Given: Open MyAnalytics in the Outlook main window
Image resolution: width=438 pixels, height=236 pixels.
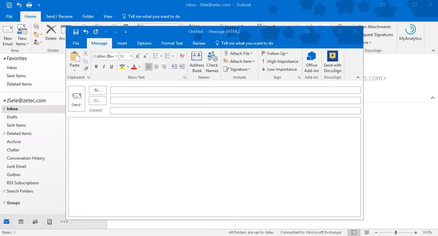Looking at the screenshot, I should [410, 33].
